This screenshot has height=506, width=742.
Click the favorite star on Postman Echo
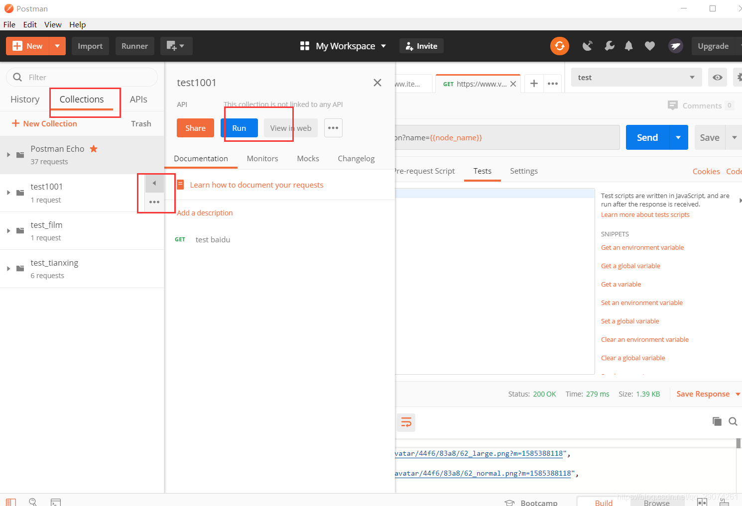click(94, 149)
